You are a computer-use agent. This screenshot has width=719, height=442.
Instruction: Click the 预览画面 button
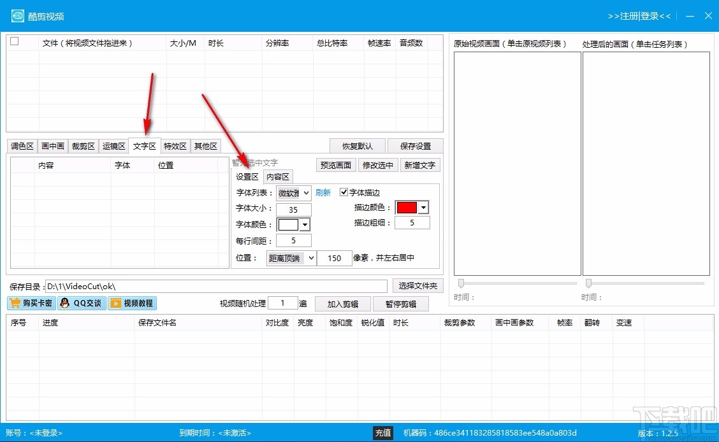click(336, 166)
